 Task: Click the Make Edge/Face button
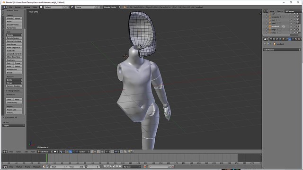[14, 47]
